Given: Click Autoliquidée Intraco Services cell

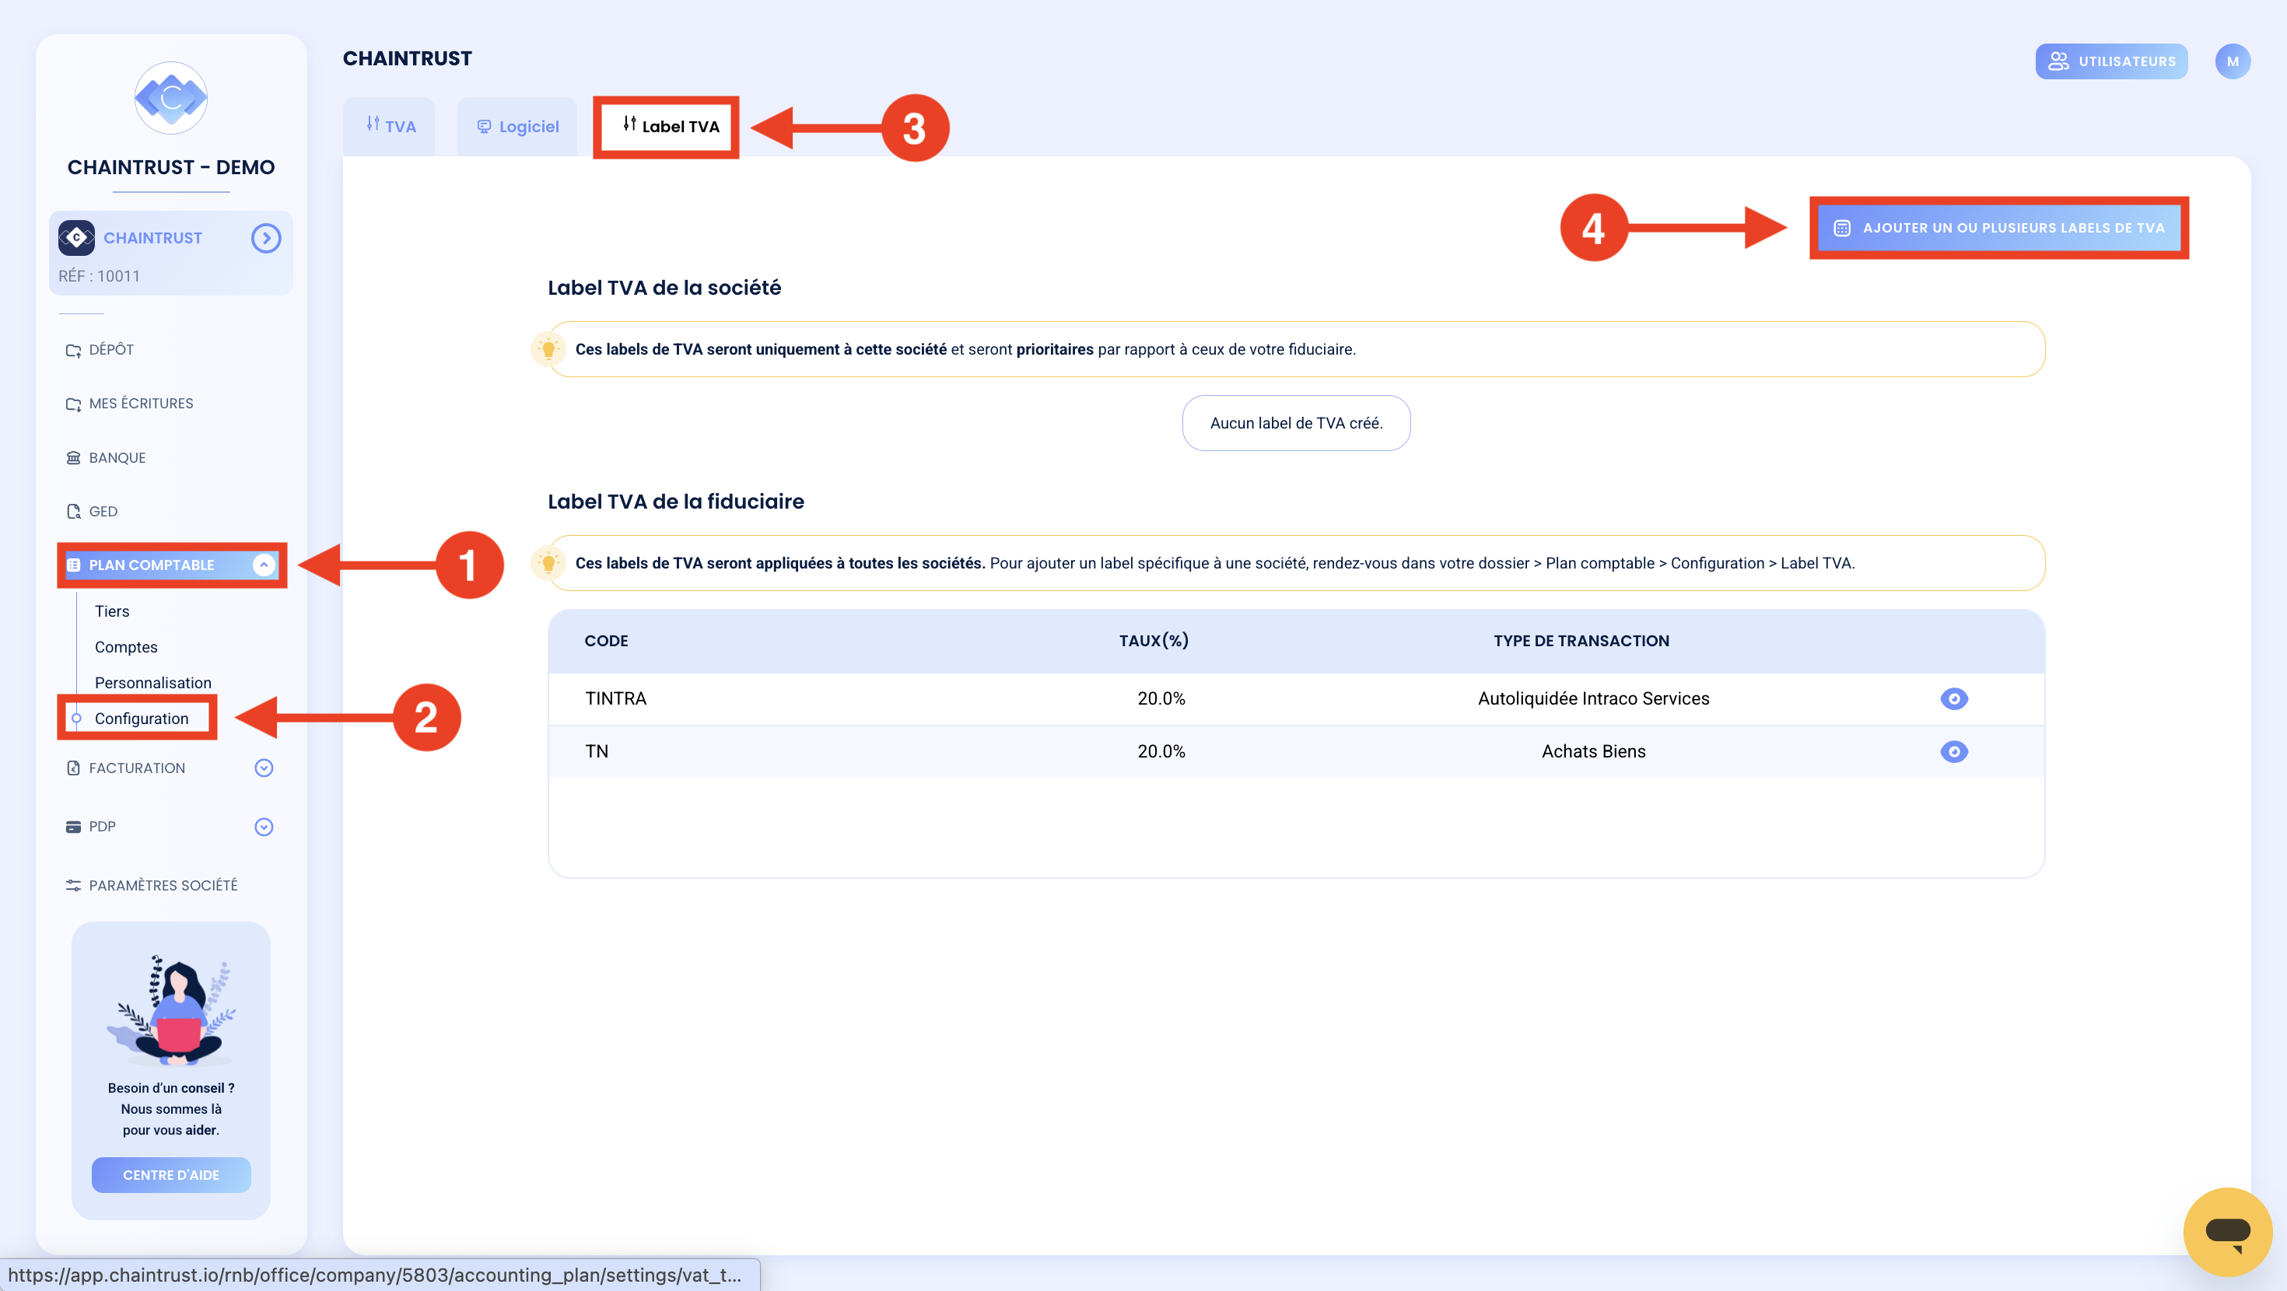Looking at the screenshot, I should [1594, 699].
